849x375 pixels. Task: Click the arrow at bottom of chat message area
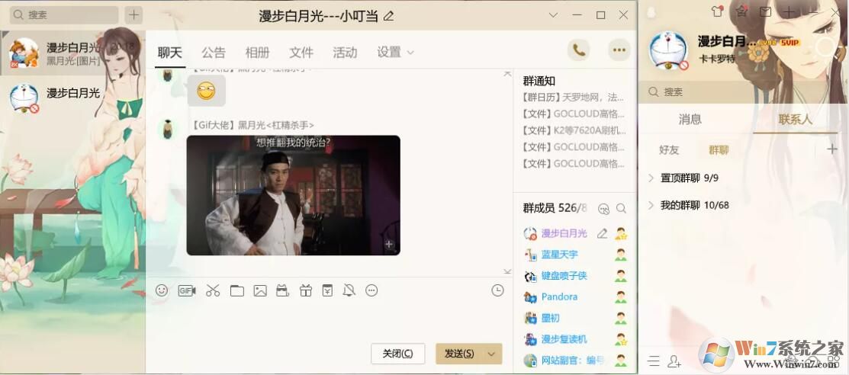(x=507, y=271)
